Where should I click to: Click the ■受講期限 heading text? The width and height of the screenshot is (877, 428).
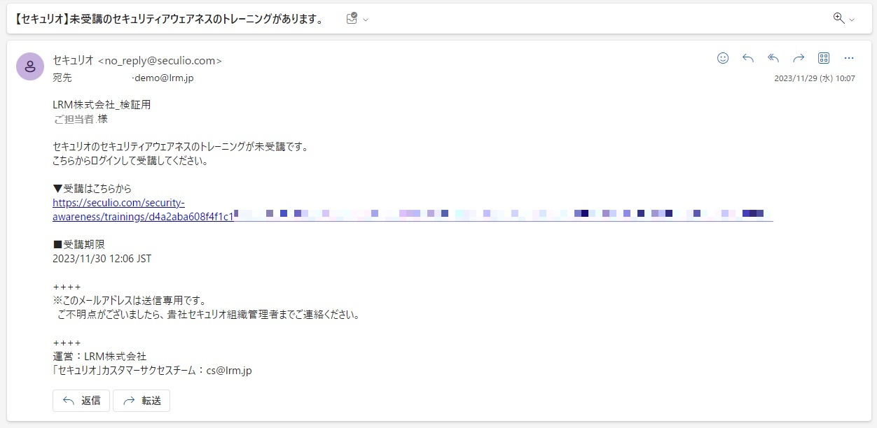click(x=79, y=245)
